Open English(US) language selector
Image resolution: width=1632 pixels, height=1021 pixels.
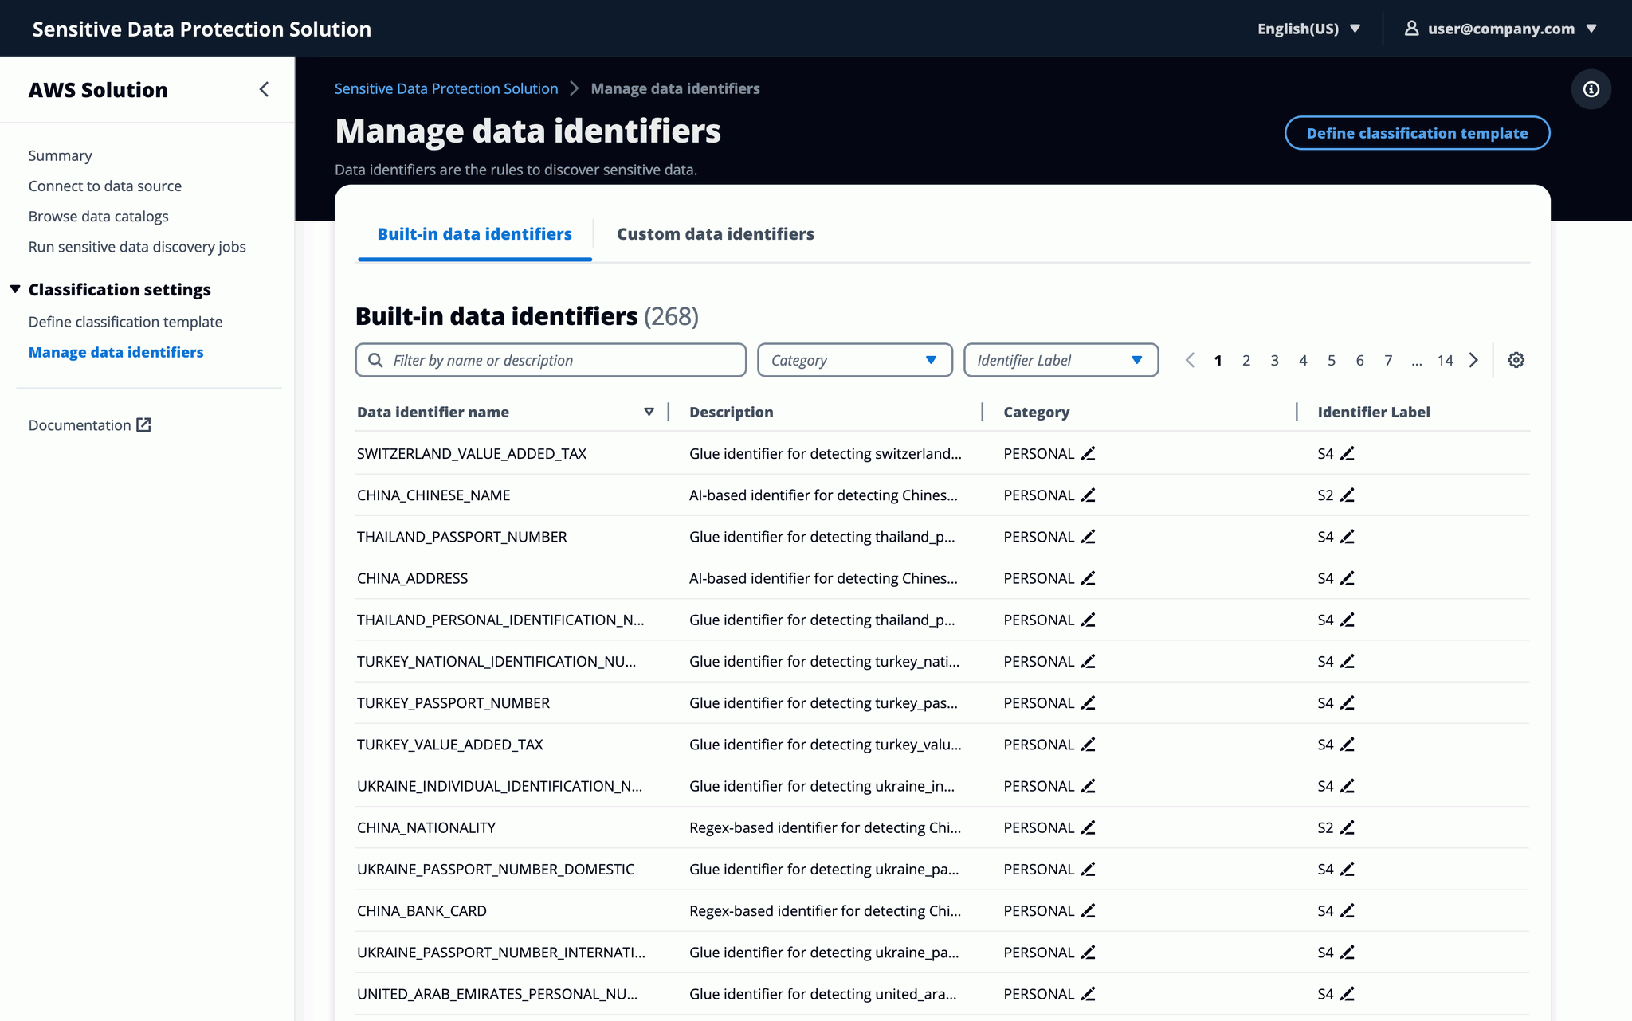click(1308, 29)
